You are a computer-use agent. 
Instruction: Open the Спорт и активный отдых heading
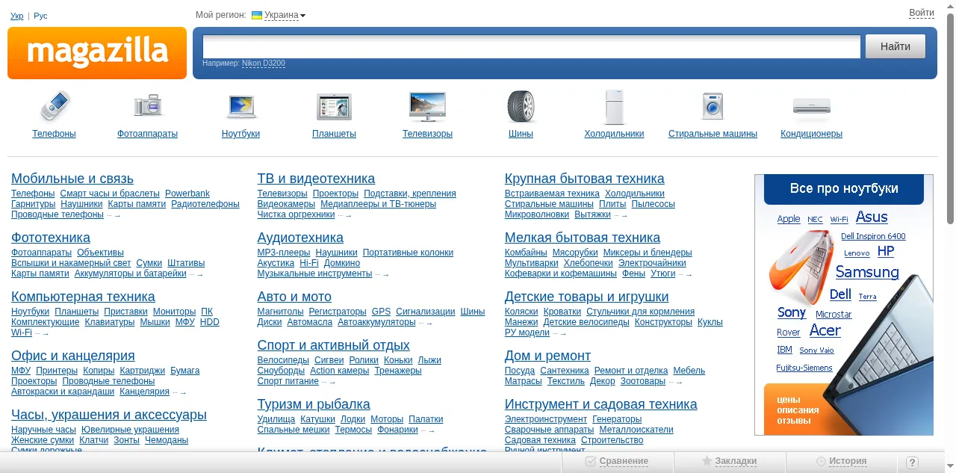333,345
